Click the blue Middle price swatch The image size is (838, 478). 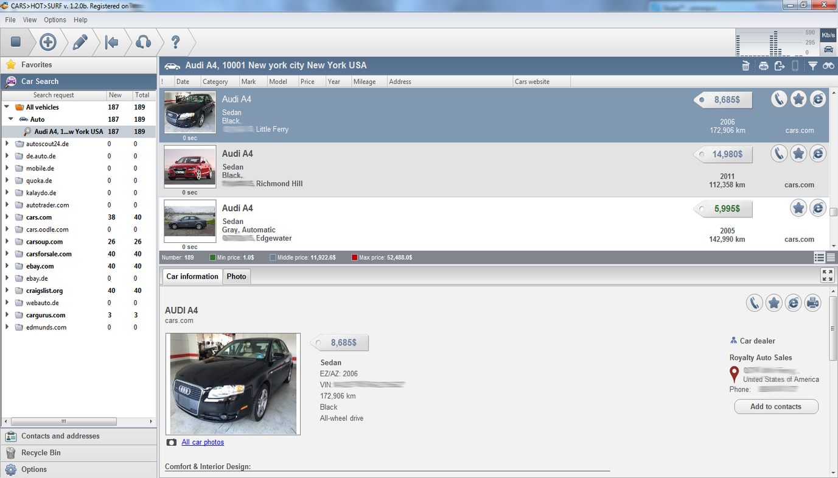coord(273,258)
